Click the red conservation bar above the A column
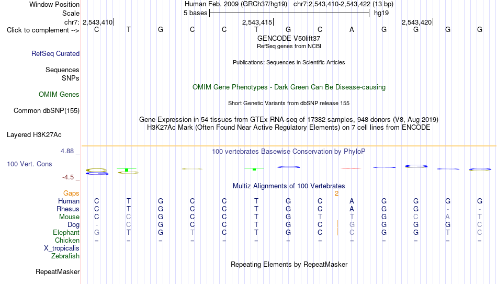Image resolution: width=497 pixels, height=284 pixels. pos(351,168)
